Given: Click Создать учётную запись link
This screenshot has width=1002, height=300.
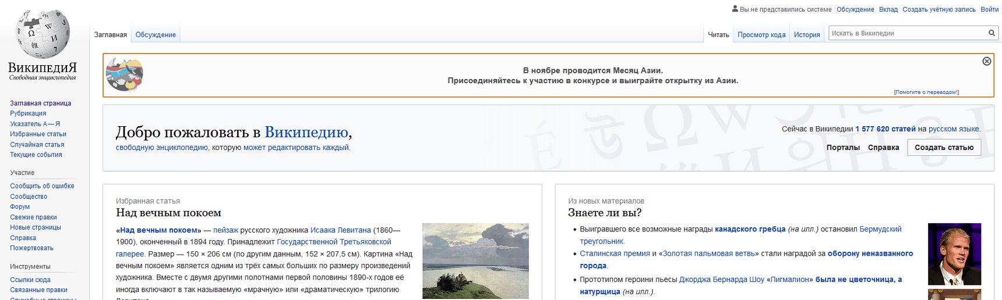Looking at the screenshot, I should pyautogui.click(x=939, y=9).
